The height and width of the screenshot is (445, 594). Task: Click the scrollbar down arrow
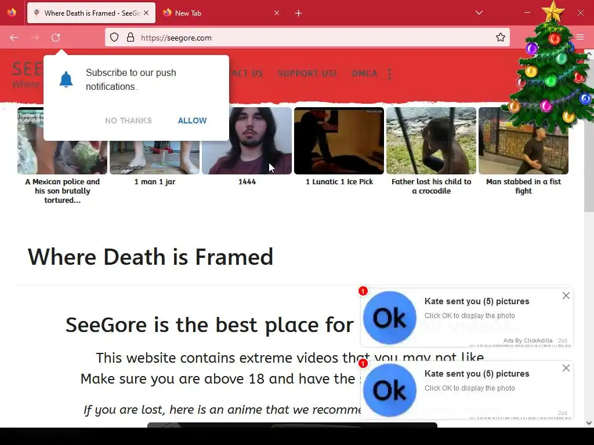[x=589, y=422]
